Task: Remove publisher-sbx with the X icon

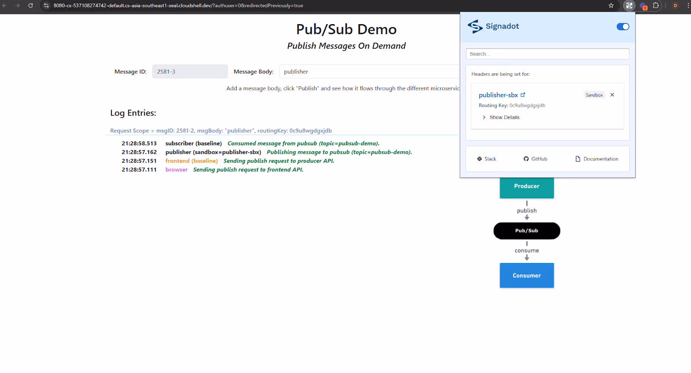Action: (612, 95)
